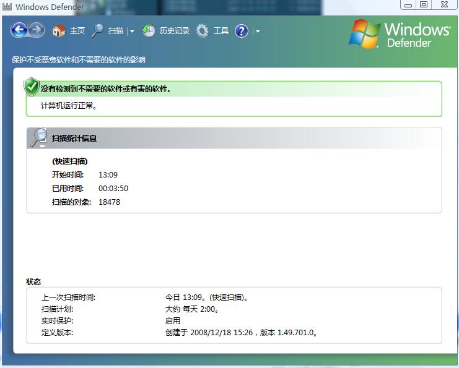This screenshot has width=459, height=368.
Task: Click the 扫描计划 label
Action: pos(57,309)
